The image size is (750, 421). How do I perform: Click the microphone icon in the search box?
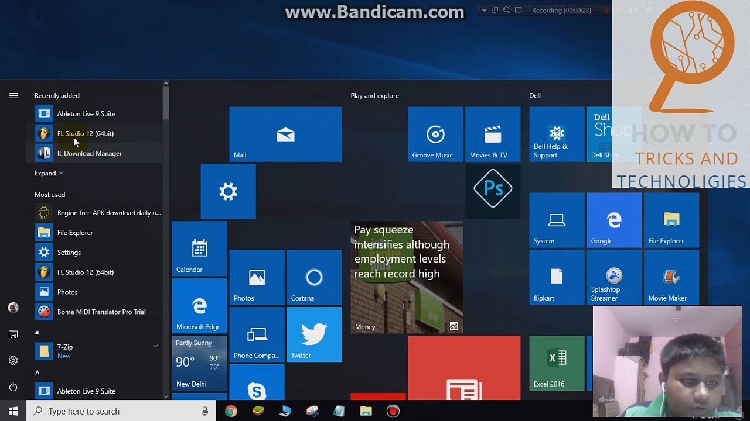(x=204, y=411)
